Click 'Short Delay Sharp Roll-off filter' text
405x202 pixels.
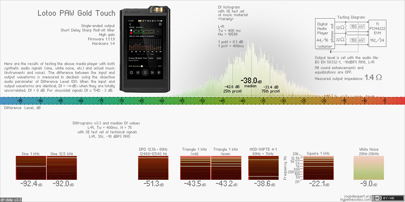click(87, 30)
